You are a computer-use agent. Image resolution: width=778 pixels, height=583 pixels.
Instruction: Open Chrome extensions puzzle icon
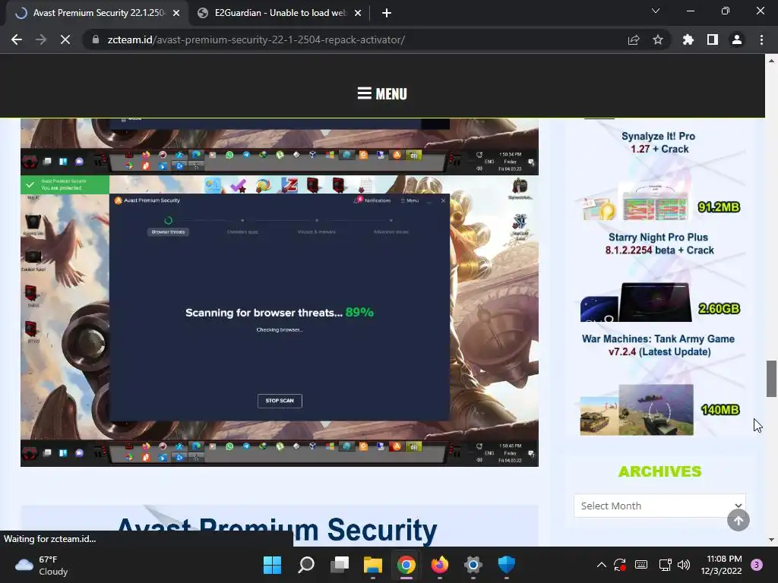click(688, 39)
